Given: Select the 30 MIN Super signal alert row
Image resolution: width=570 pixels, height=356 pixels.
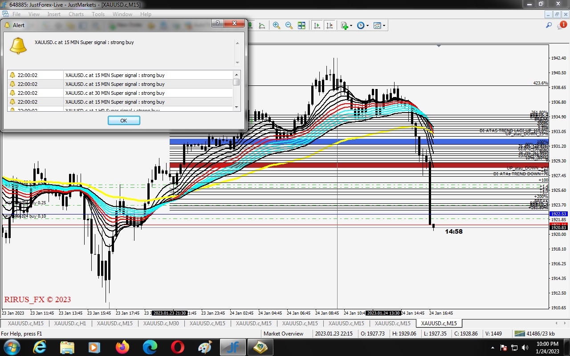Looking at the screenshot, I should tap(120, 93).
